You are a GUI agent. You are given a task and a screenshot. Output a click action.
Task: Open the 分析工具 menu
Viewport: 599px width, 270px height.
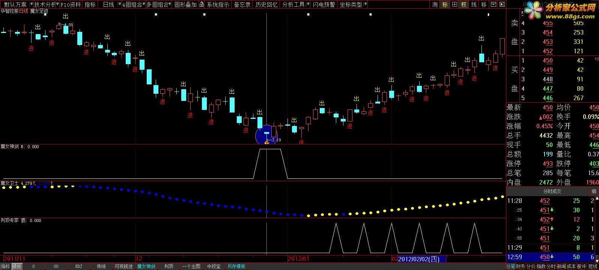click(293, 4)
